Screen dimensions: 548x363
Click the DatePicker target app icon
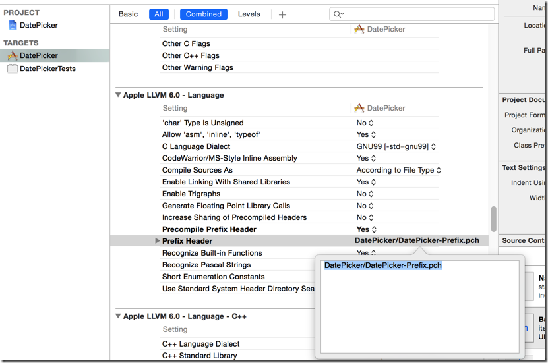click(x=13, y=55)
